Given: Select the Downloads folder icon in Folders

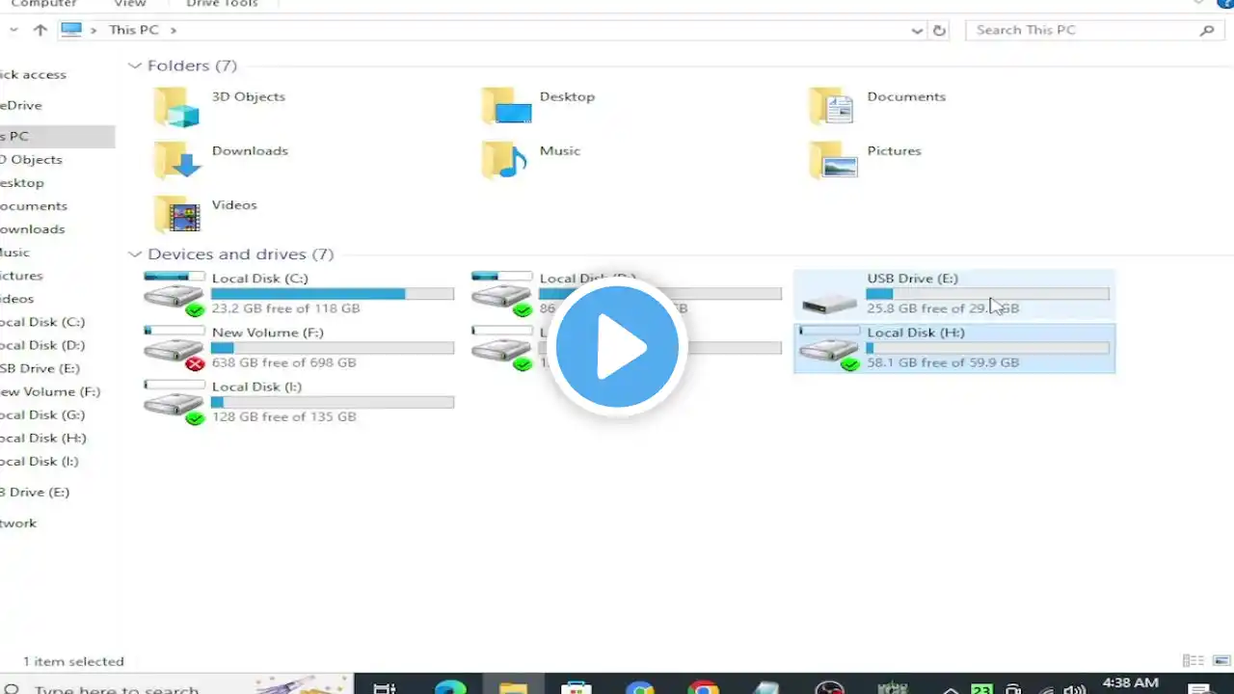Looking at the screenshot, I should click(x=177, y=160).
